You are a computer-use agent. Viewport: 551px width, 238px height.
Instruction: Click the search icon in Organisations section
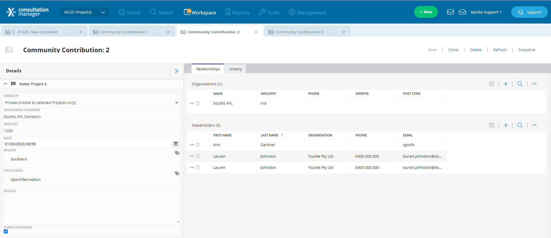(520, 84)
